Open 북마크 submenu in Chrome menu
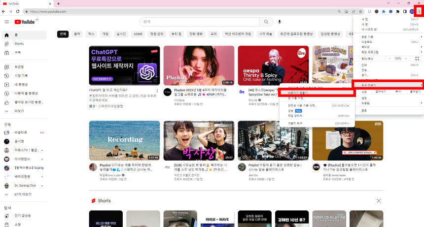 pyautogui.click(x=389, y=47)
